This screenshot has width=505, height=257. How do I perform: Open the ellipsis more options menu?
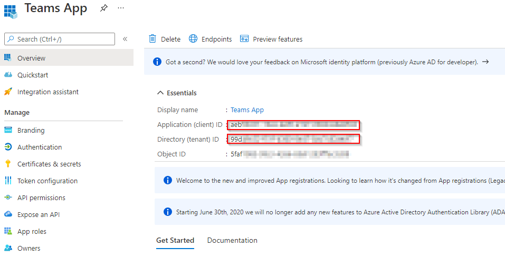121,8
